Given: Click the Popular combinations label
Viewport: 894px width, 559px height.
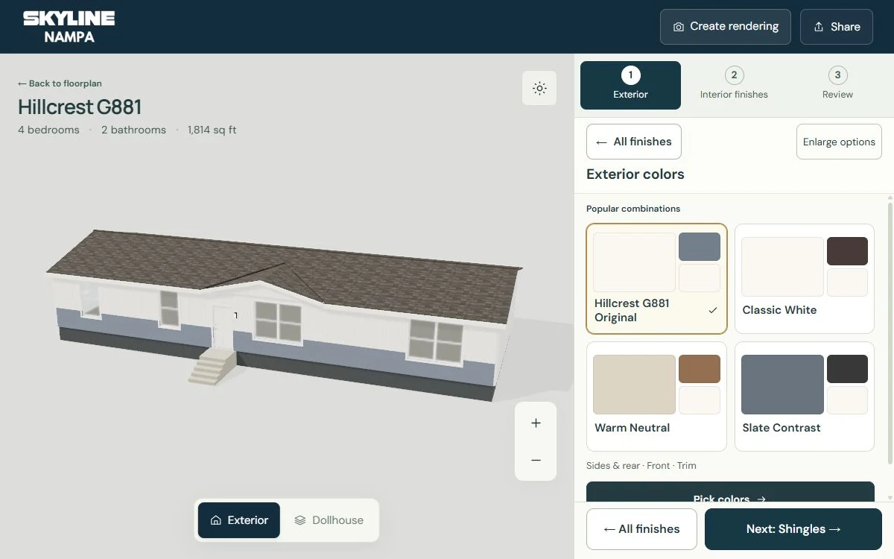Looking at the screenshot, I should point(633,209).
